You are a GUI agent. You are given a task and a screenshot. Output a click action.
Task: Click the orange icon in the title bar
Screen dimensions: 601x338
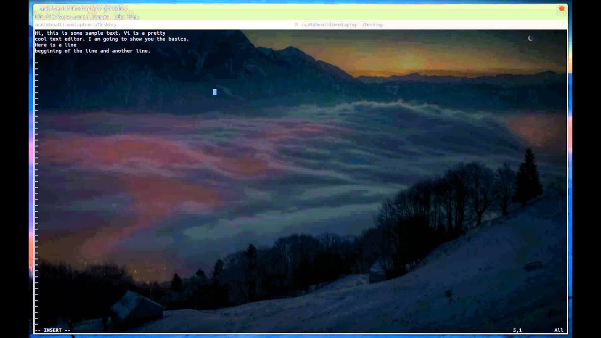(x=562, y=8)
